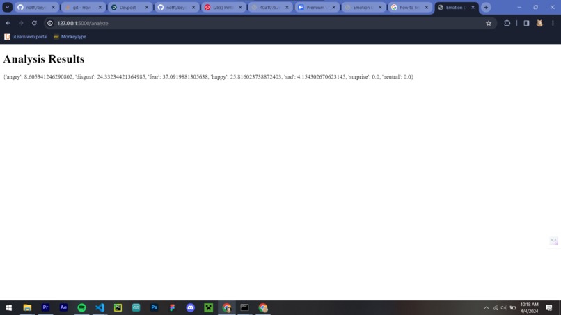Click the browser forward arrow
561x315 pixels.
(21, 23)
